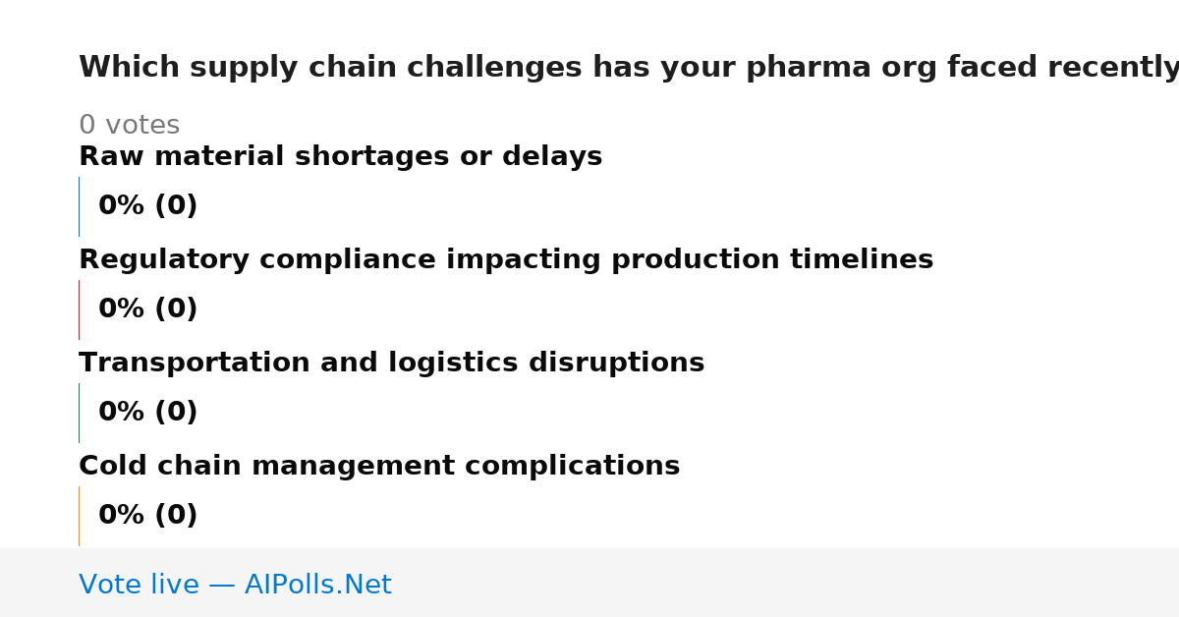1179x617 pixels.
Task: Click the blue result bar for raw materials
Action: point(79,206)
